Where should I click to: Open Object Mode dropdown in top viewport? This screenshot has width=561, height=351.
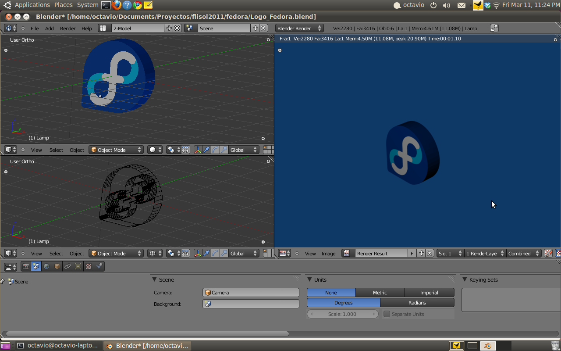(x=116, y=150)
